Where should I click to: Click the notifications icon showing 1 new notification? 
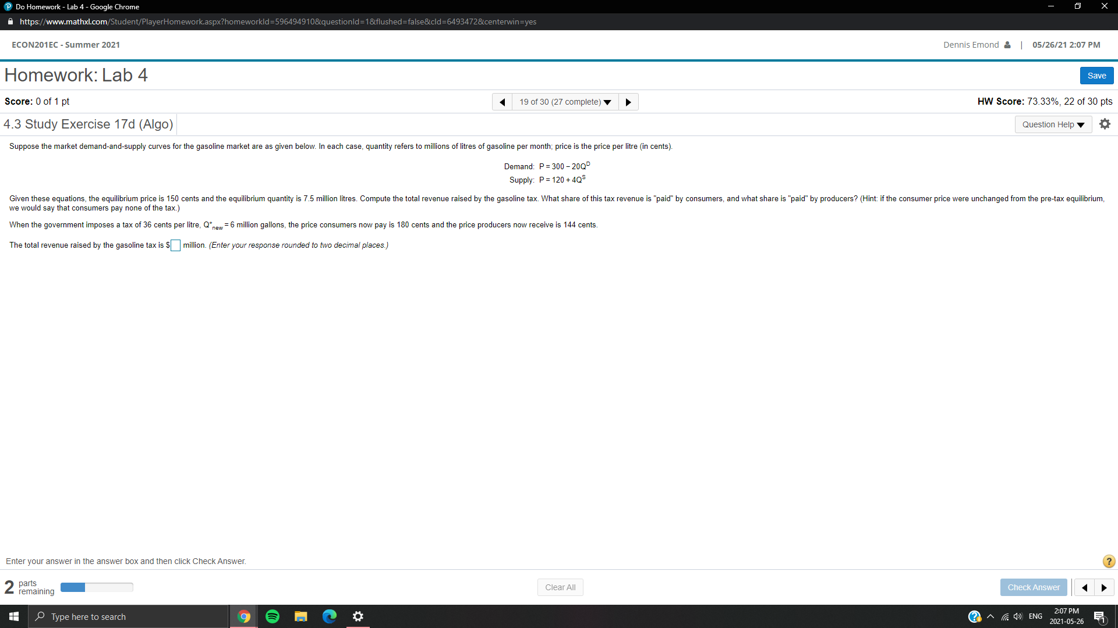(1099, 616)
